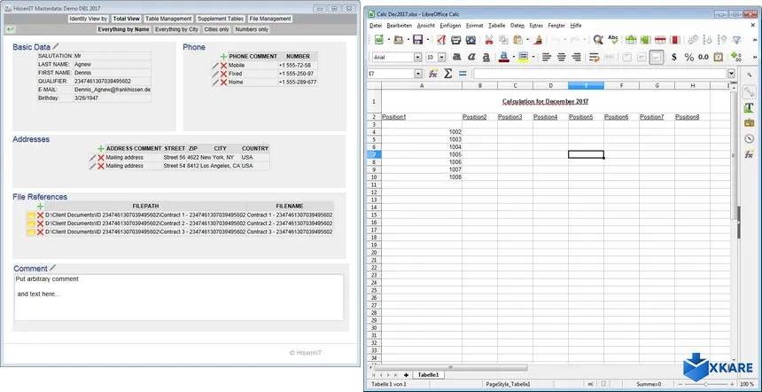
Task: Open the Paste dropdown arrow in Calc
Action: pos(527,40)
